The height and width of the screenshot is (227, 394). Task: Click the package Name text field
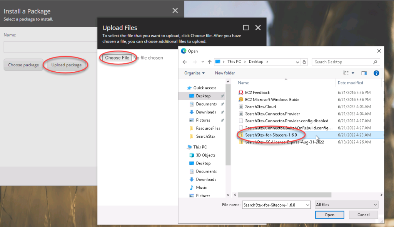coord(50,47)
